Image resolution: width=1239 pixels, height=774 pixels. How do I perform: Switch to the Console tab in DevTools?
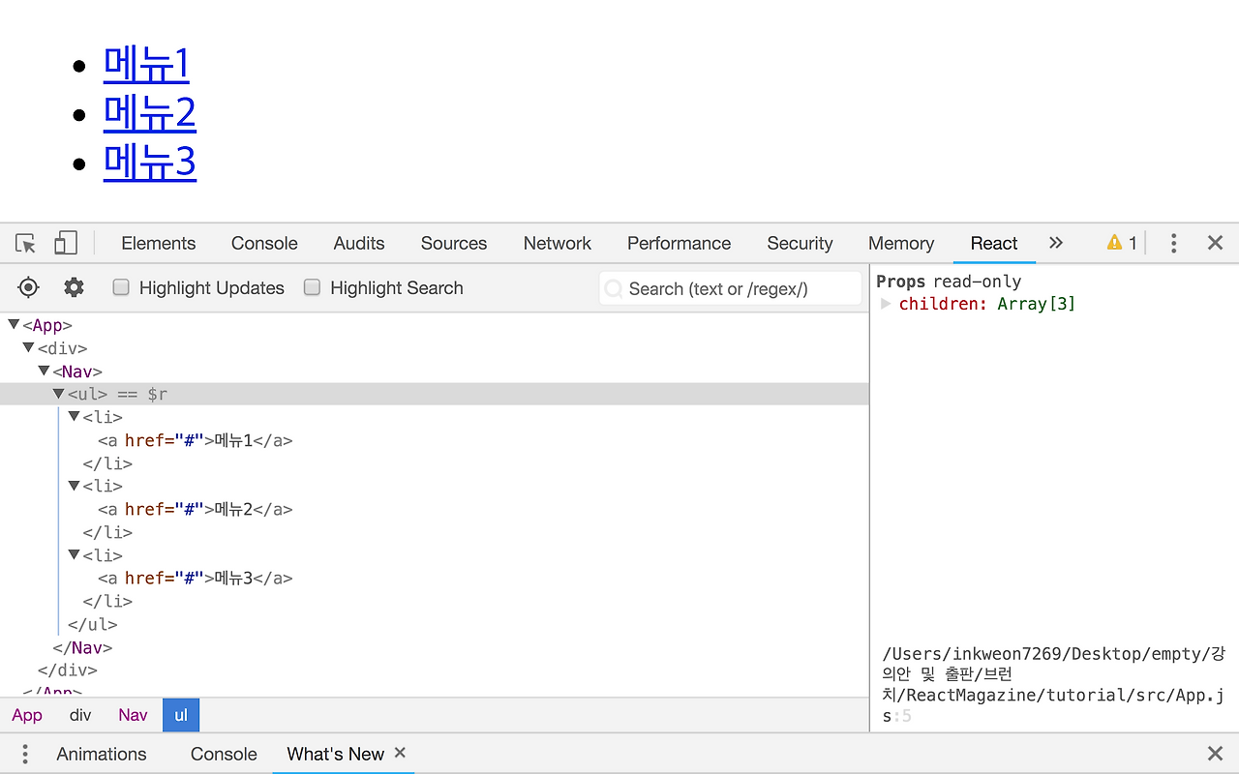click(x=264, y=243)
